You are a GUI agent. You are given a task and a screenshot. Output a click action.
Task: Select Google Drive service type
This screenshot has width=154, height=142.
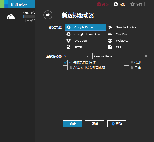click(85, 27)
